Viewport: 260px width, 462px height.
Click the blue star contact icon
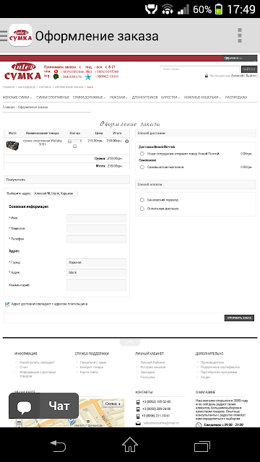click(88, 77)
